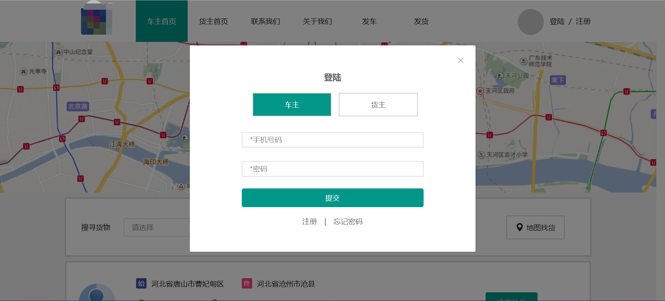The height and width of the screenshot is (301, 665).
Task: Click the 注册 link below submit button
Action: [309, 222]
